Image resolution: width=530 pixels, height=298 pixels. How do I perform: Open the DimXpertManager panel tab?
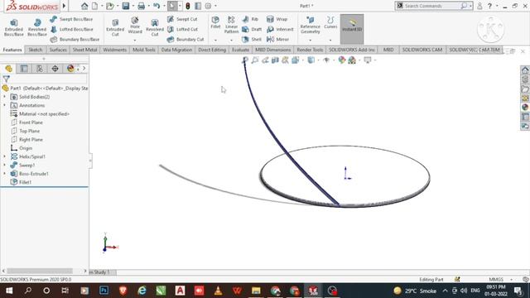(55, 69)
